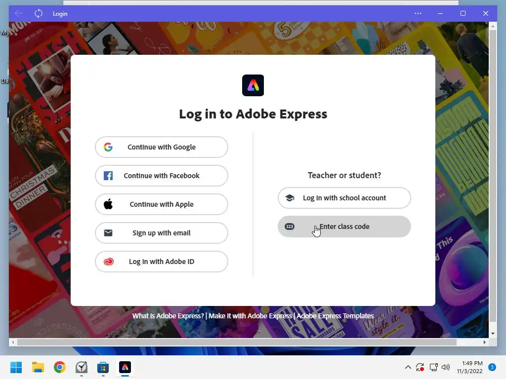Open Microsoft Store from taskbar
506x379 pixels.
pyautogui.click(x=103, y=367)
